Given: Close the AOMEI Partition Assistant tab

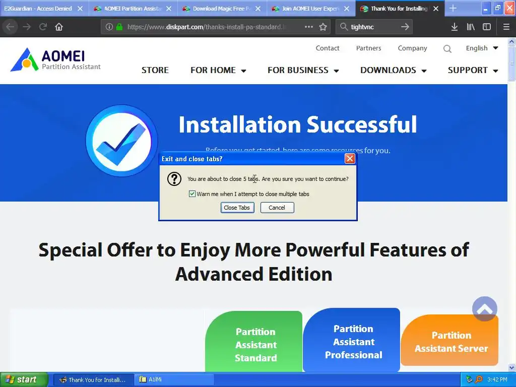Looking at the screenshot, I should pos(169,9).
